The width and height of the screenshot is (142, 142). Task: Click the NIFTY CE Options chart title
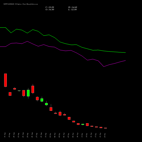coord(21,4)
